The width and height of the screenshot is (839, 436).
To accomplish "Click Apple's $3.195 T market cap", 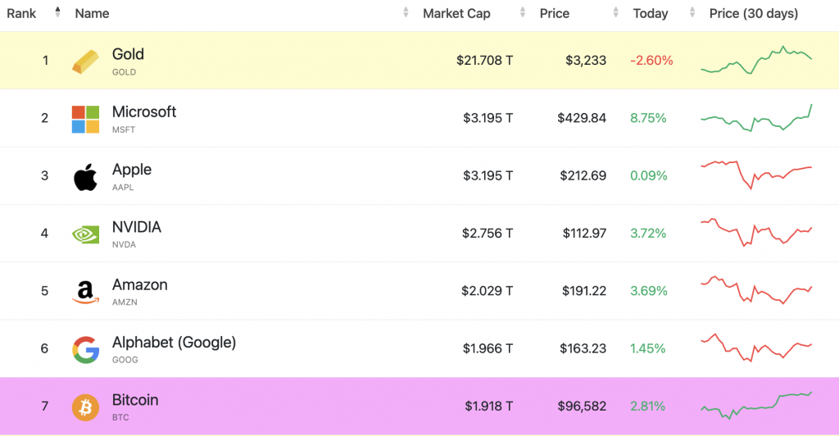I will [487, 175].
